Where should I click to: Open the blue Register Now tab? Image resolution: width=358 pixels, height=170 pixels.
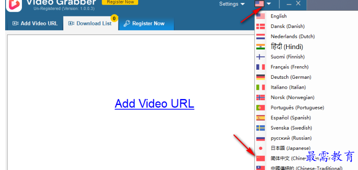click(146, 23)
